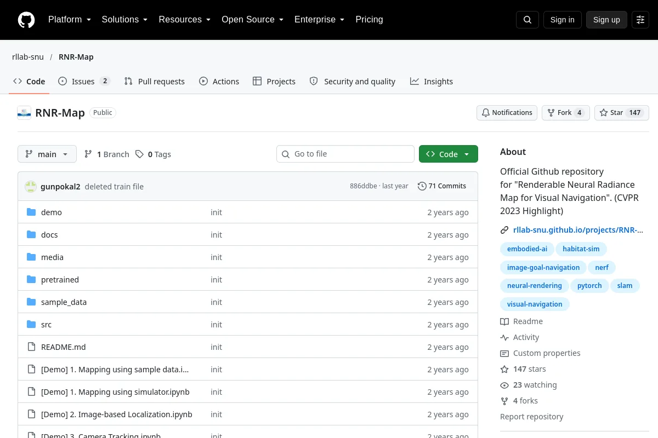Star the repository with Star button
658x438 pixels.
click(x=622, y=113)
